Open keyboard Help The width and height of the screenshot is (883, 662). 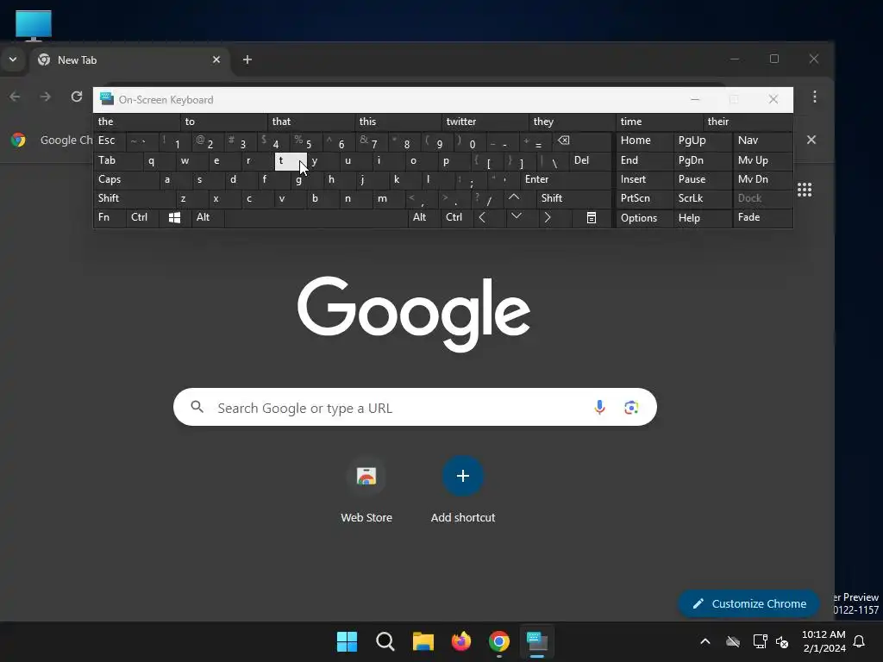tap(703, 218)
